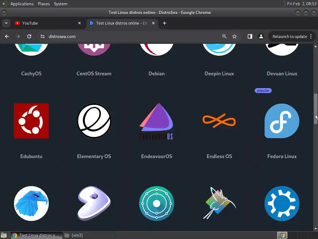Open a new browser tab
Viewport: 318px width, 239px height.
coord(165,23)
